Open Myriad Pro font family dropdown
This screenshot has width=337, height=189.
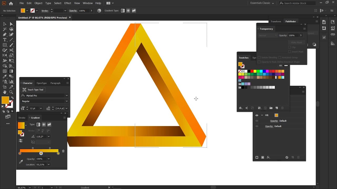tap(67, 96)
